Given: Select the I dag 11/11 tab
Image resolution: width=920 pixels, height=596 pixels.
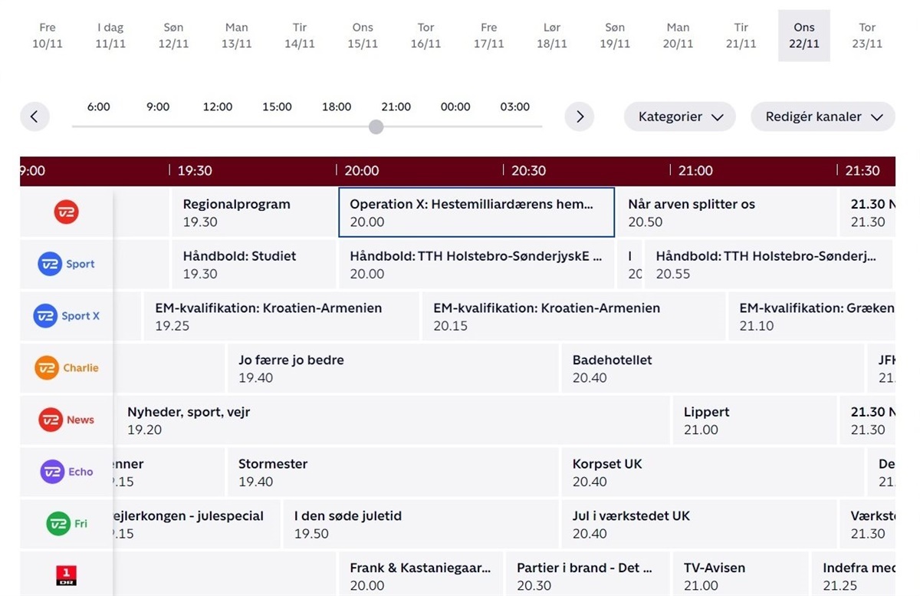Looking at the screenshot, I should 110,35.
